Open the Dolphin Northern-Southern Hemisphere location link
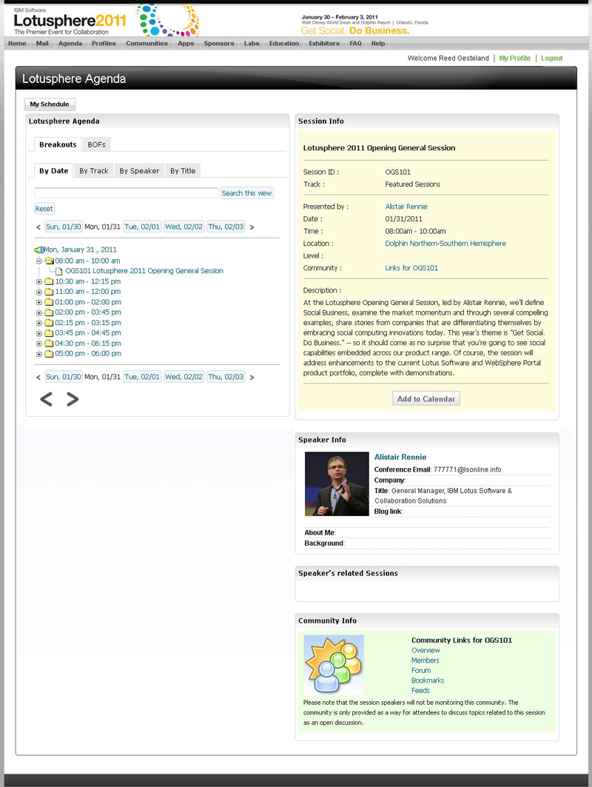The image size is (592, 787). (x=445, y=244)
